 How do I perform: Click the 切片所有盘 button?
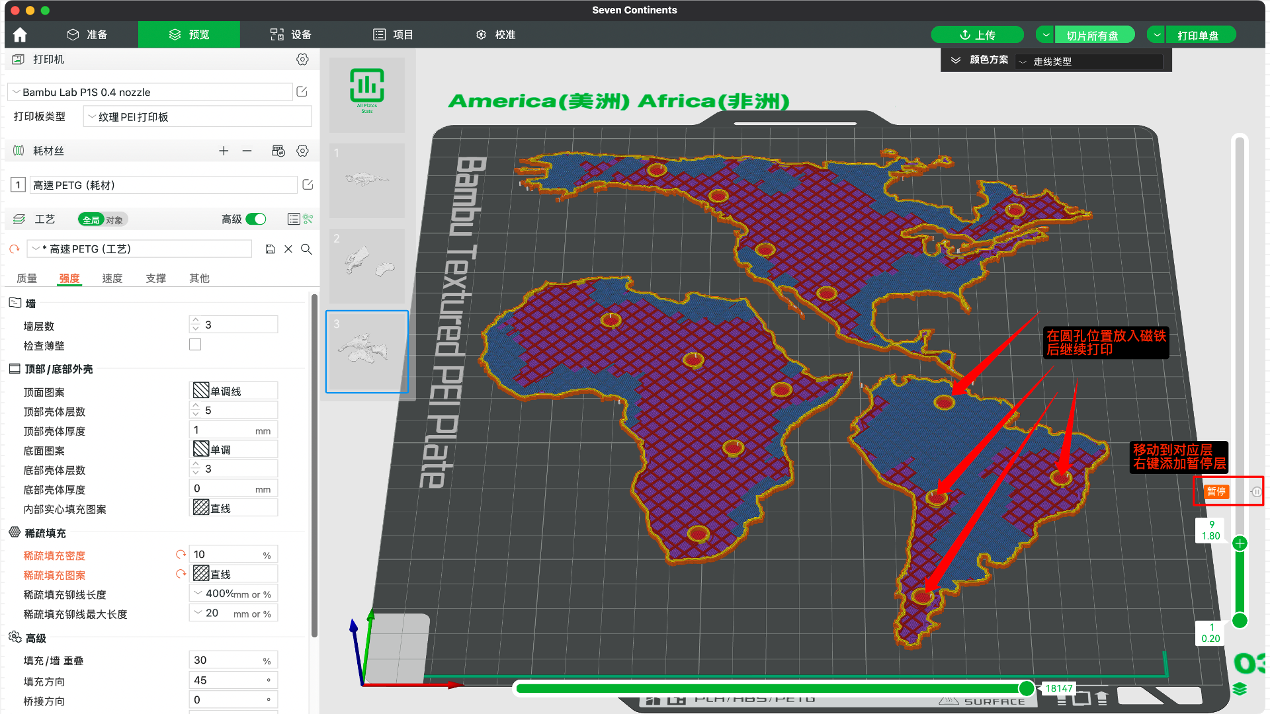click(1094, 35)
